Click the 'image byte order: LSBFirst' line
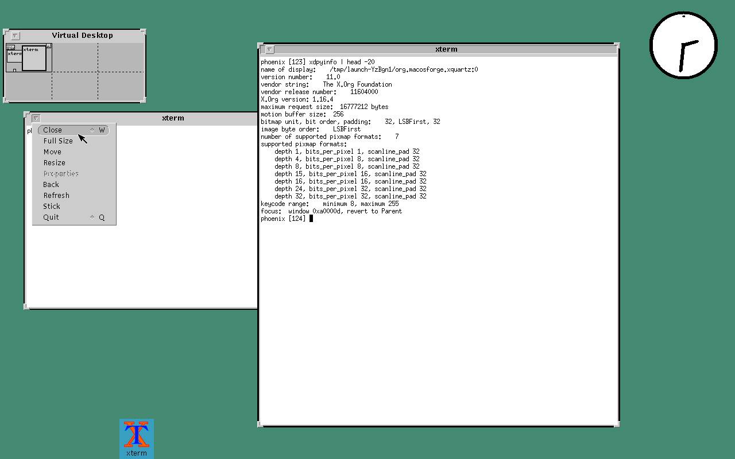The image size is (735, 459). (311, 129)
